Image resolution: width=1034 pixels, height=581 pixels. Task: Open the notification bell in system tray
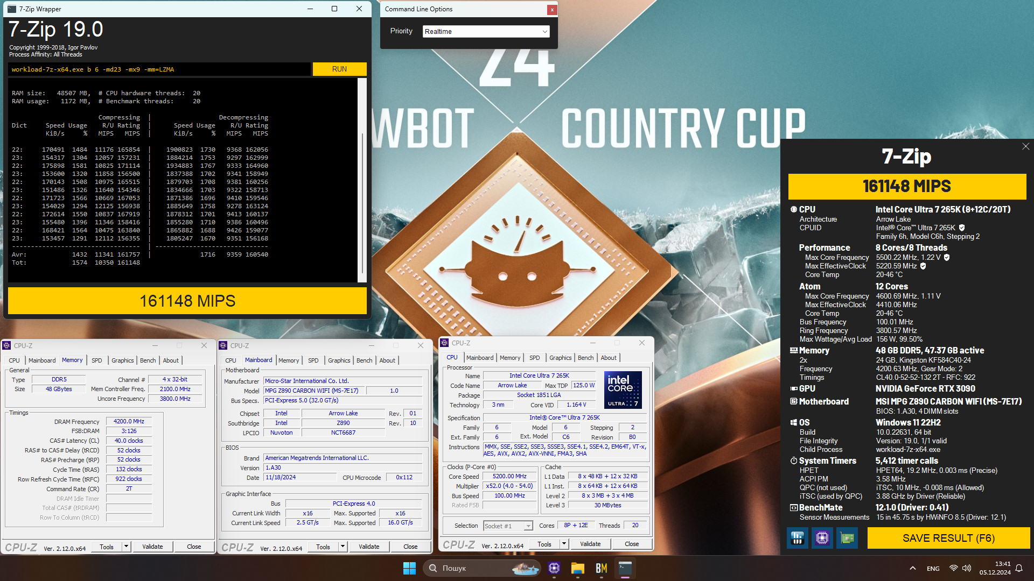click(1019, 568)
